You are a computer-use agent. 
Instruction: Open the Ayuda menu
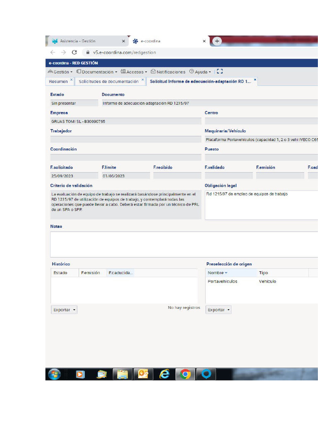pyautogui.click(x=200, y=72)
